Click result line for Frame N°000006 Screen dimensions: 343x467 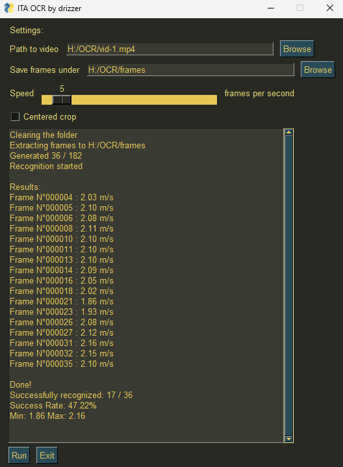pyautogui.click(x=62, y=219)
